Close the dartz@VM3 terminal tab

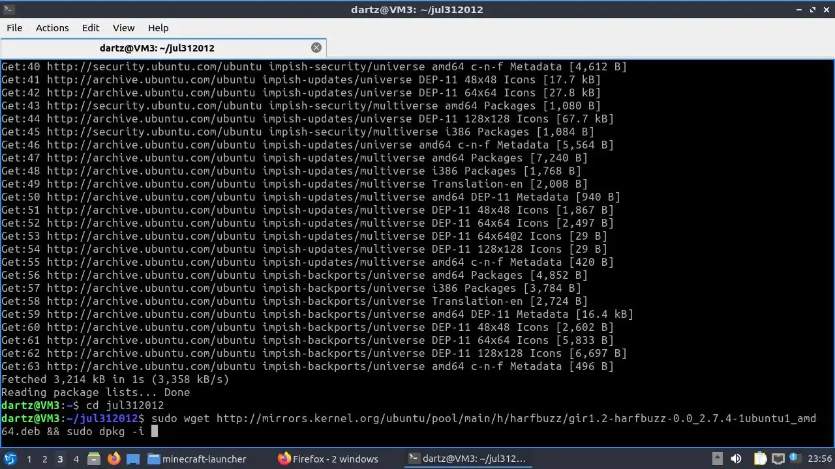tap(316, 48)
